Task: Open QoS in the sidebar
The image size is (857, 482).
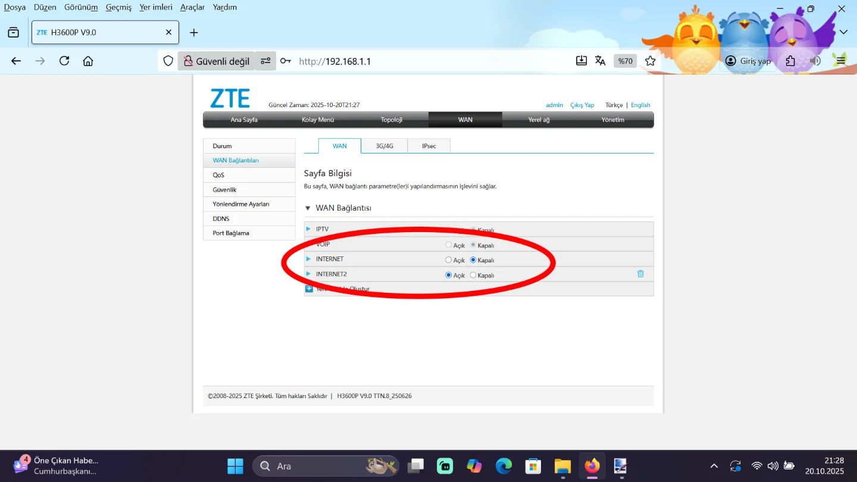Action: coord(249,175)
